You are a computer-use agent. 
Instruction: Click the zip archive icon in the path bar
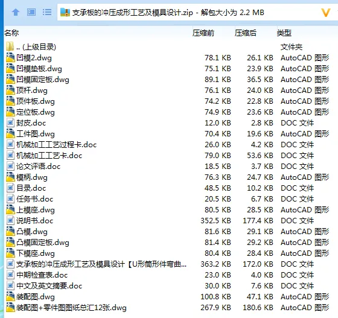tap(65, 12)
